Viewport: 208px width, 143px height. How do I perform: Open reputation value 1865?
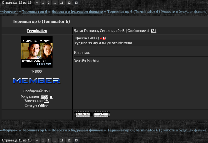44,97
